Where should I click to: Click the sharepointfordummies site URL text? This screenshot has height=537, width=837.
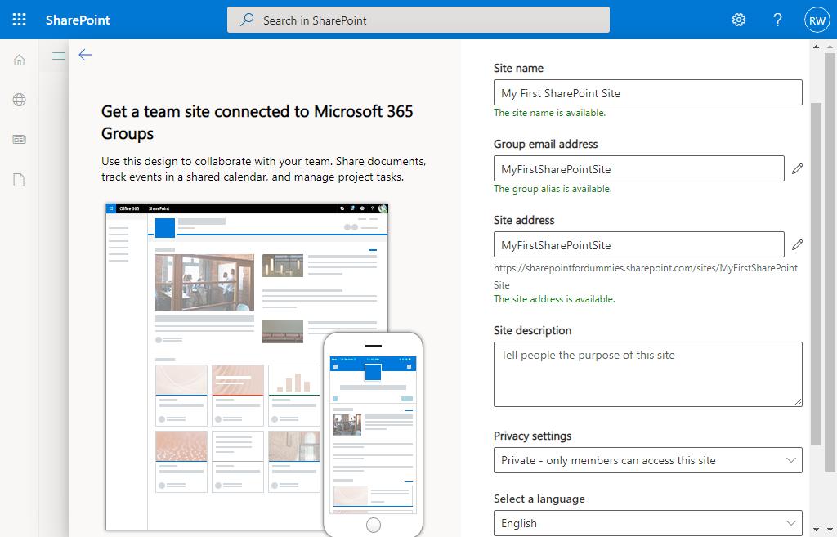(646, 276)
